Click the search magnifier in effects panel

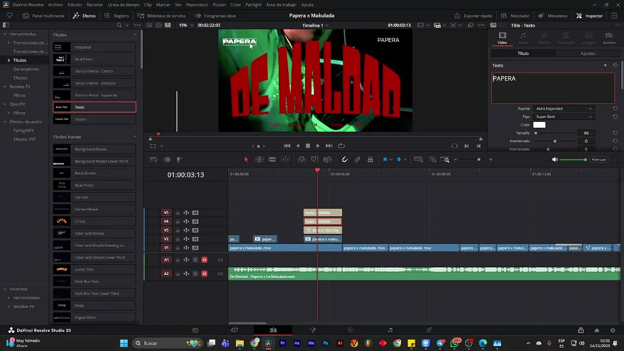point(119,25)
